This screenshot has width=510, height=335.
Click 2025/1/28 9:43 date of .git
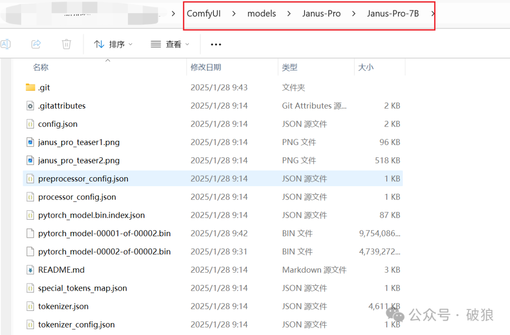point(219,87)
